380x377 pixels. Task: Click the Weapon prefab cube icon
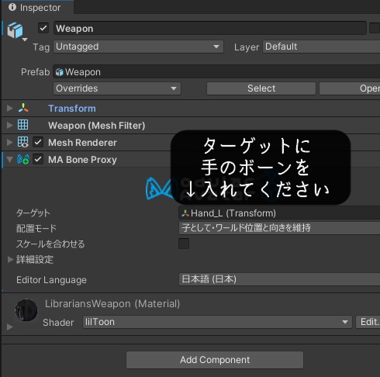[x=15, y=30]
